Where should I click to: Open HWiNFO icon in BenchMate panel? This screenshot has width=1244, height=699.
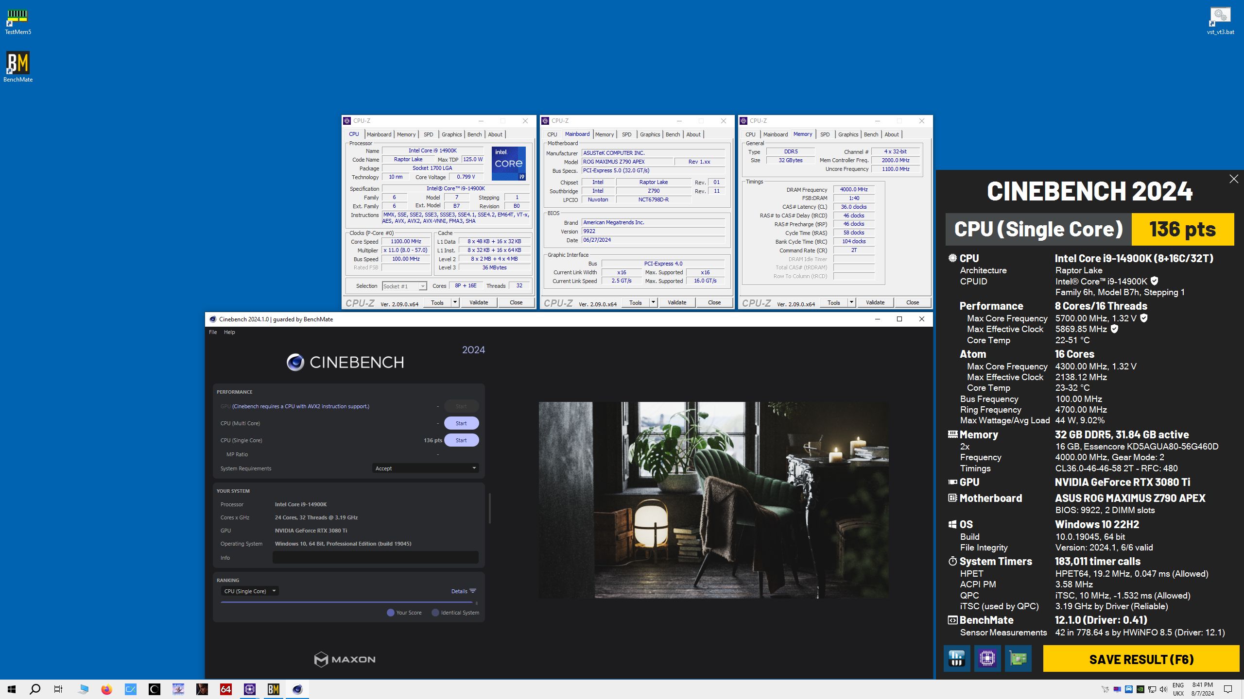[957, 658]
